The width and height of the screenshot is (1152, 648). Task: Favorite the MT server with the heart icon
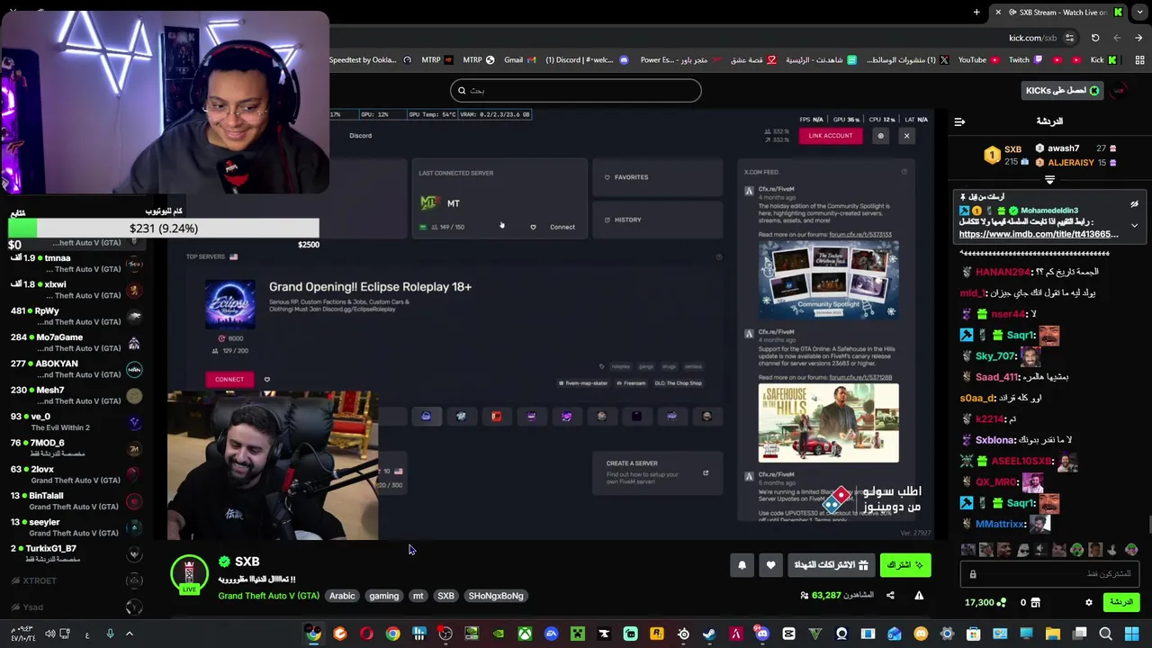533,227
